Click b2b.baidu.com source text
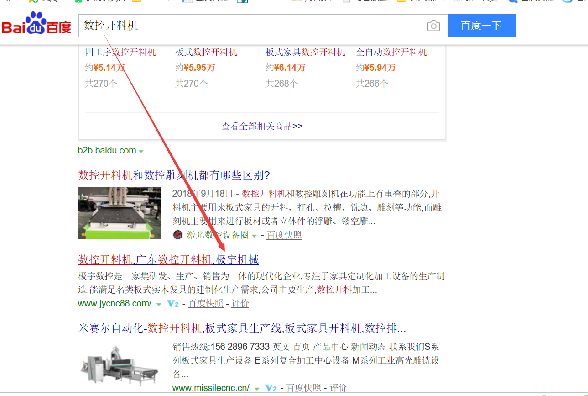This screenshot has width=588, height=396. (x=107, y=150)
